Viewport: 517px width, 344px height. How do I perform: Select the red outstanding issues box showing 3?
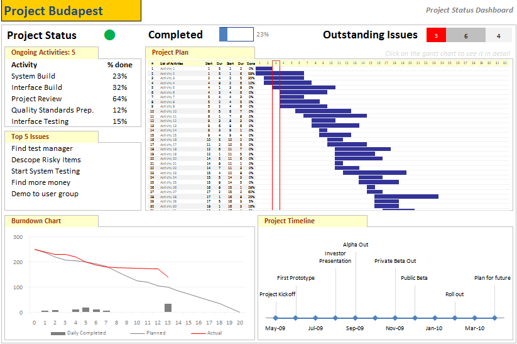(436, 36)
